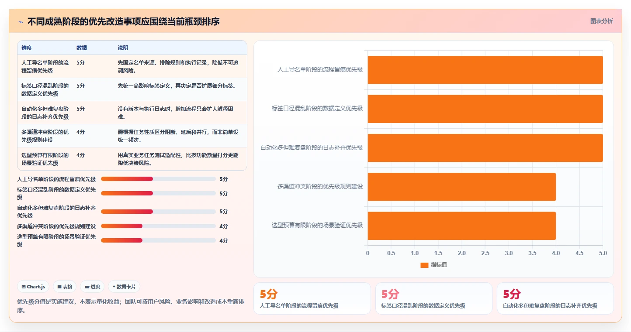Click the 4分 value beside the 选型预算有限 progress bar
This screenshot has height=332, width=631.
pos(224,240)
